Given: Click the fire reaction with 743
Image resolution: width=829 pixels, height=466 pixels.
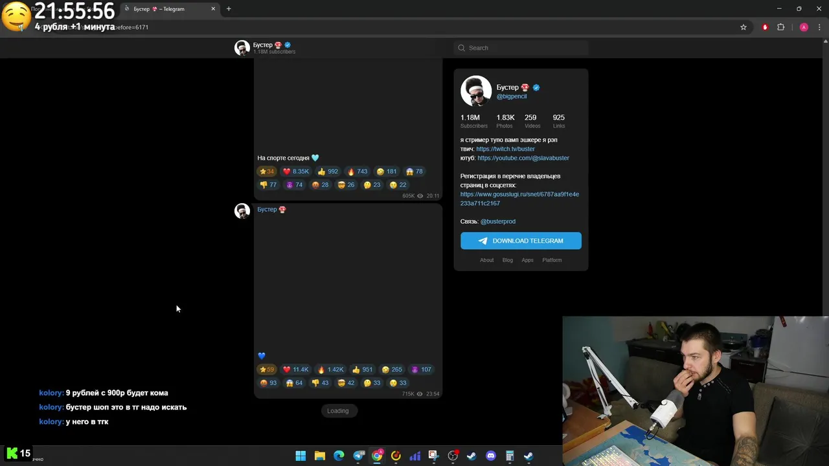Looking at the screenshot, I should 358,172.
